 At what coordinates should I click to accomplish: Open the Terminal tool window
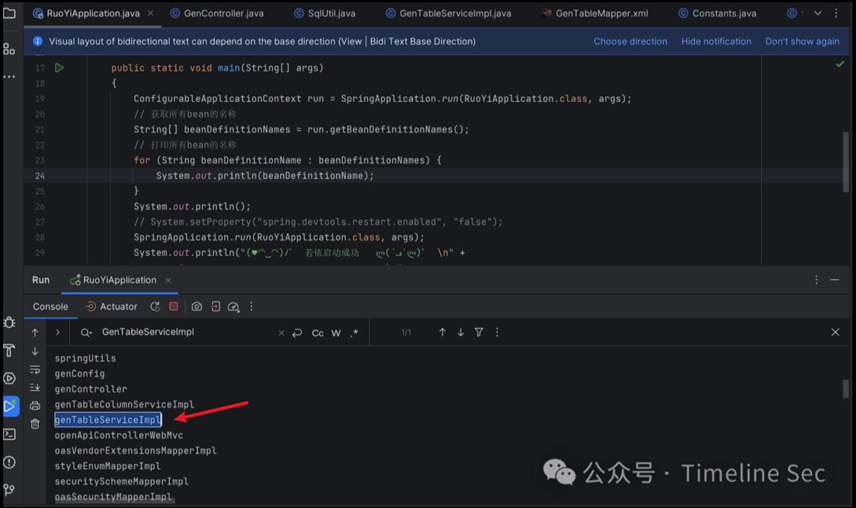click(x=9, y=434)
